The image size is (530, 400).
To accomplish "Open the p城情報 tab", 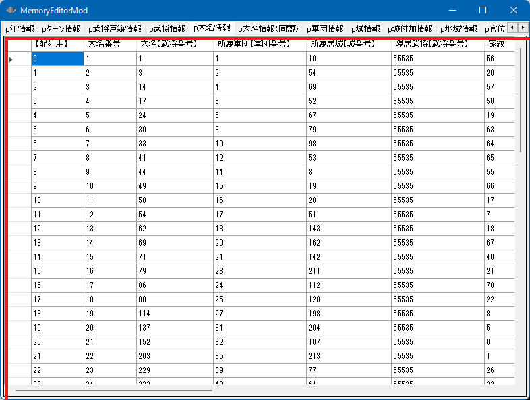I will pos(365,29).
